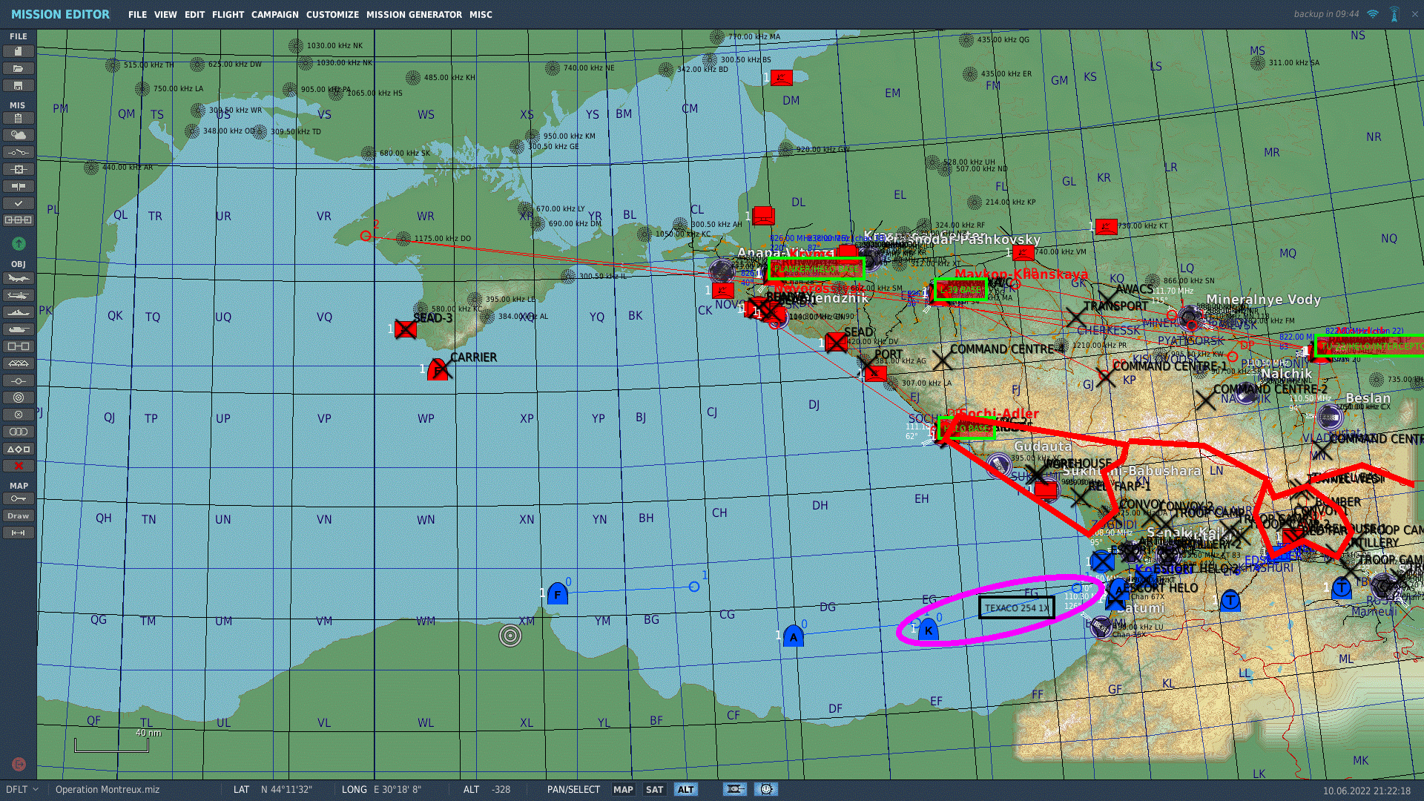Click the Draw button in MAP section
1424x801 pixels.
tap(19, 515)
